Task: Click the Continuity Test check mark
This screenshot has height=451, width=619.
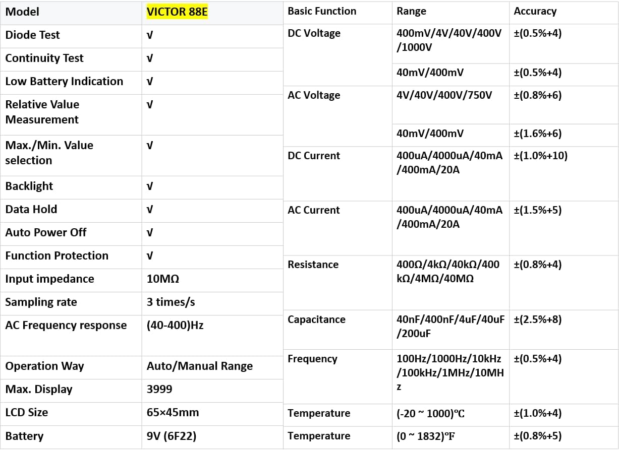Action: pos(150,58)
